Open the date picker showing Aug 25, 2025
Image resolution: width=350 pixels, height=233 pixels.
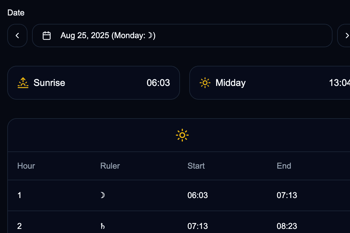[182, 36]
